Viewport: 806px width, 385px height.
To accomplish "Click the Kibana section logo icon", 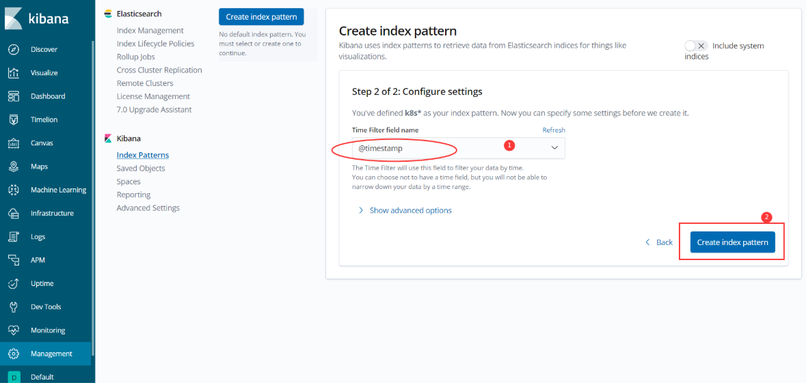I will point(108,139).
